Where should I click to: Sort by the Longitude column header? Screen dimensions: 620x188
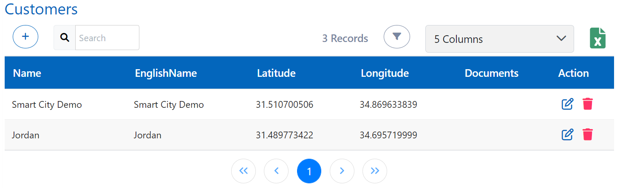[x=385, y=73]
